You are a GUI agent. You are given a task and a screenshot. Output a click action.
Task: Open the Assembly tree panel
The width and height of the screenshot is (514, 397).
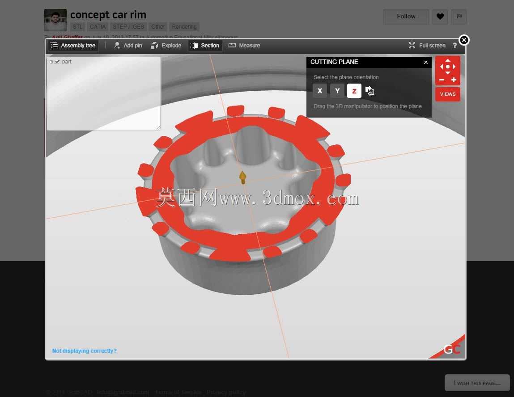pos(73,46)
